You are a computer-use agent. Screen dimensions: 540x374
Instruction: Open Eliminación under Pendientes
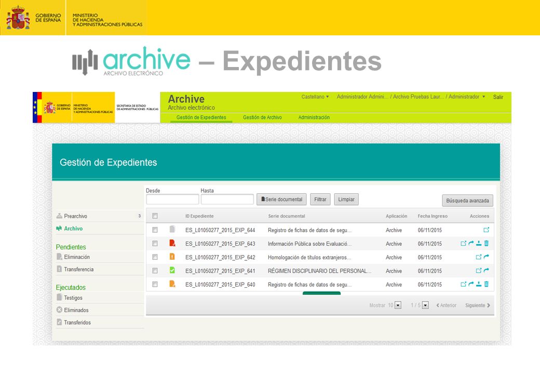point(77,257)
